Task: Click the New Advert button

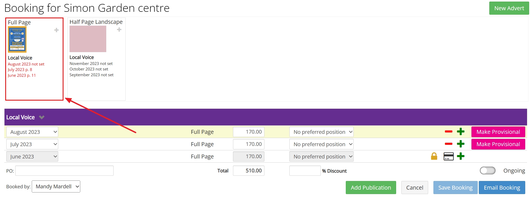Action: (x=509, y=8)
